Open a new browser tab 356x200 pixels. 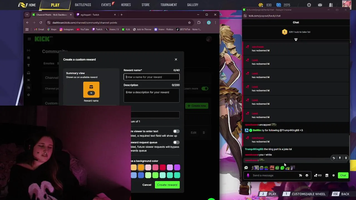122,15
